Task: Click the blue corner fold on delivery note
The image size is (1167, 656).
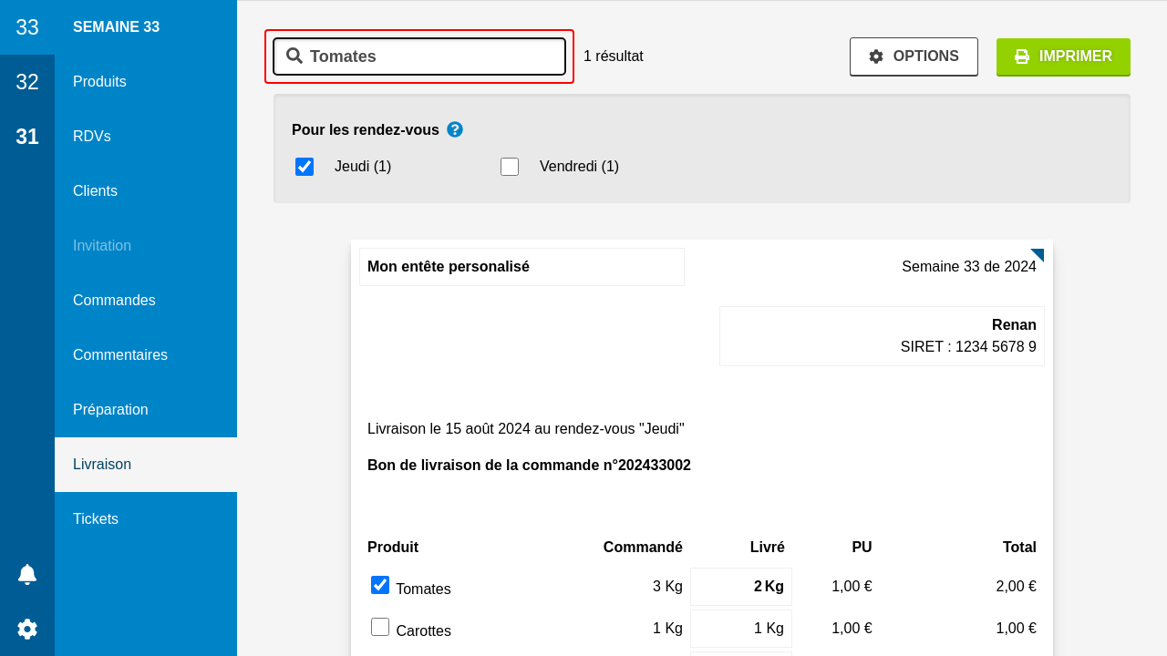Action: click(1037, 255)
